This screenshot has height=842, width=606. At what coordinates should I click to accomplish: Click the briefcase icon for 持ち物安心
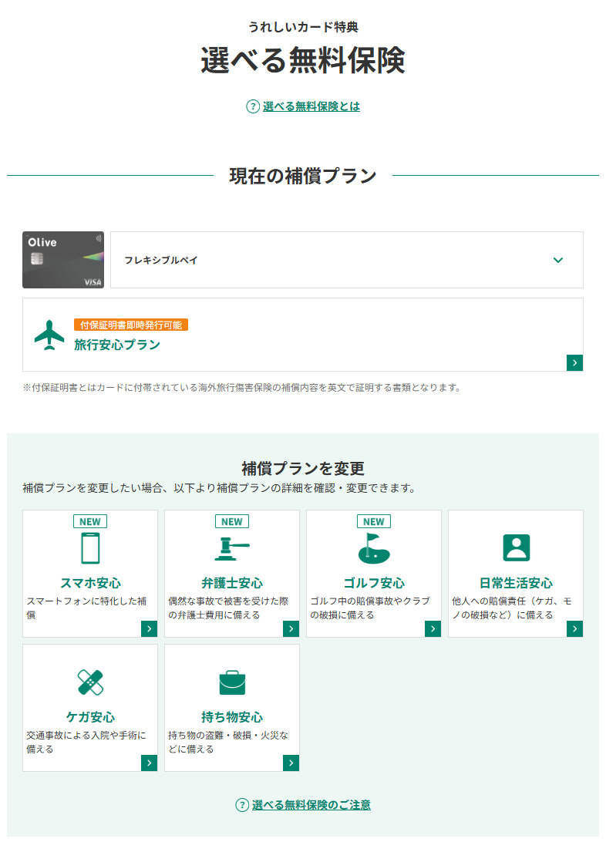coord(231,682)
